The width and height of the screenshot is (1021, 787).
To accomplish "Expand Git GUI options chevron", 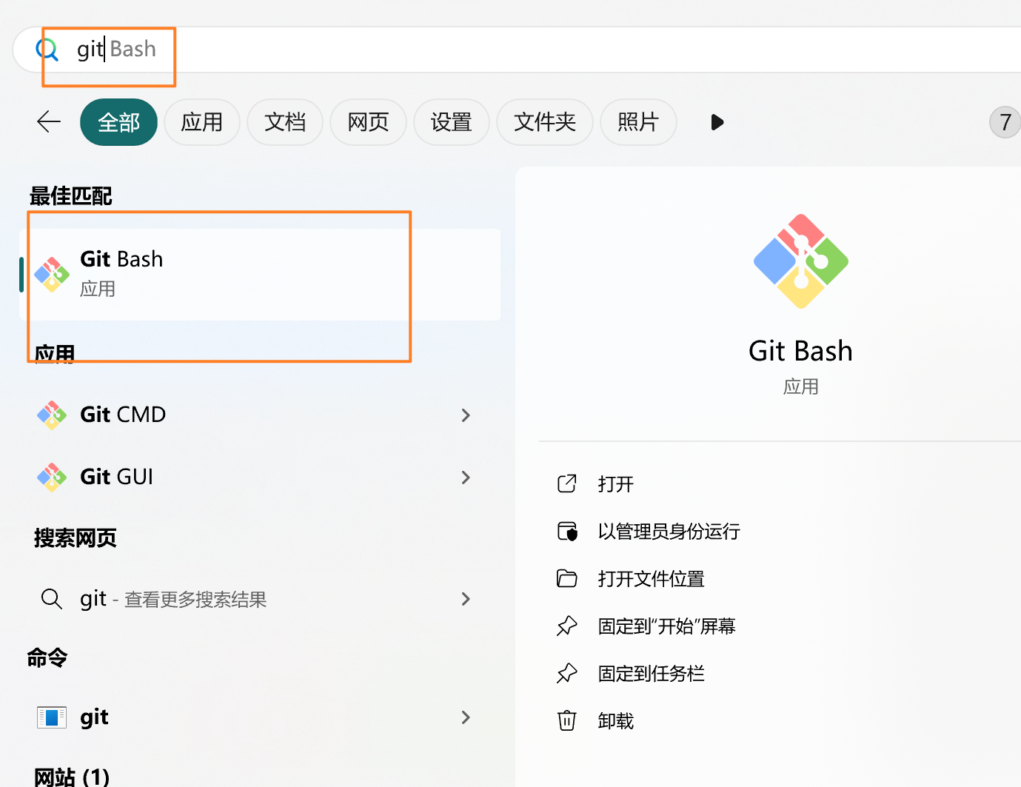I will point(466,478).
